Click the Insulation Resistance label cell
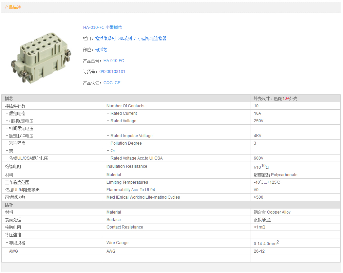343x273 pixels. (x=127, y=166)
